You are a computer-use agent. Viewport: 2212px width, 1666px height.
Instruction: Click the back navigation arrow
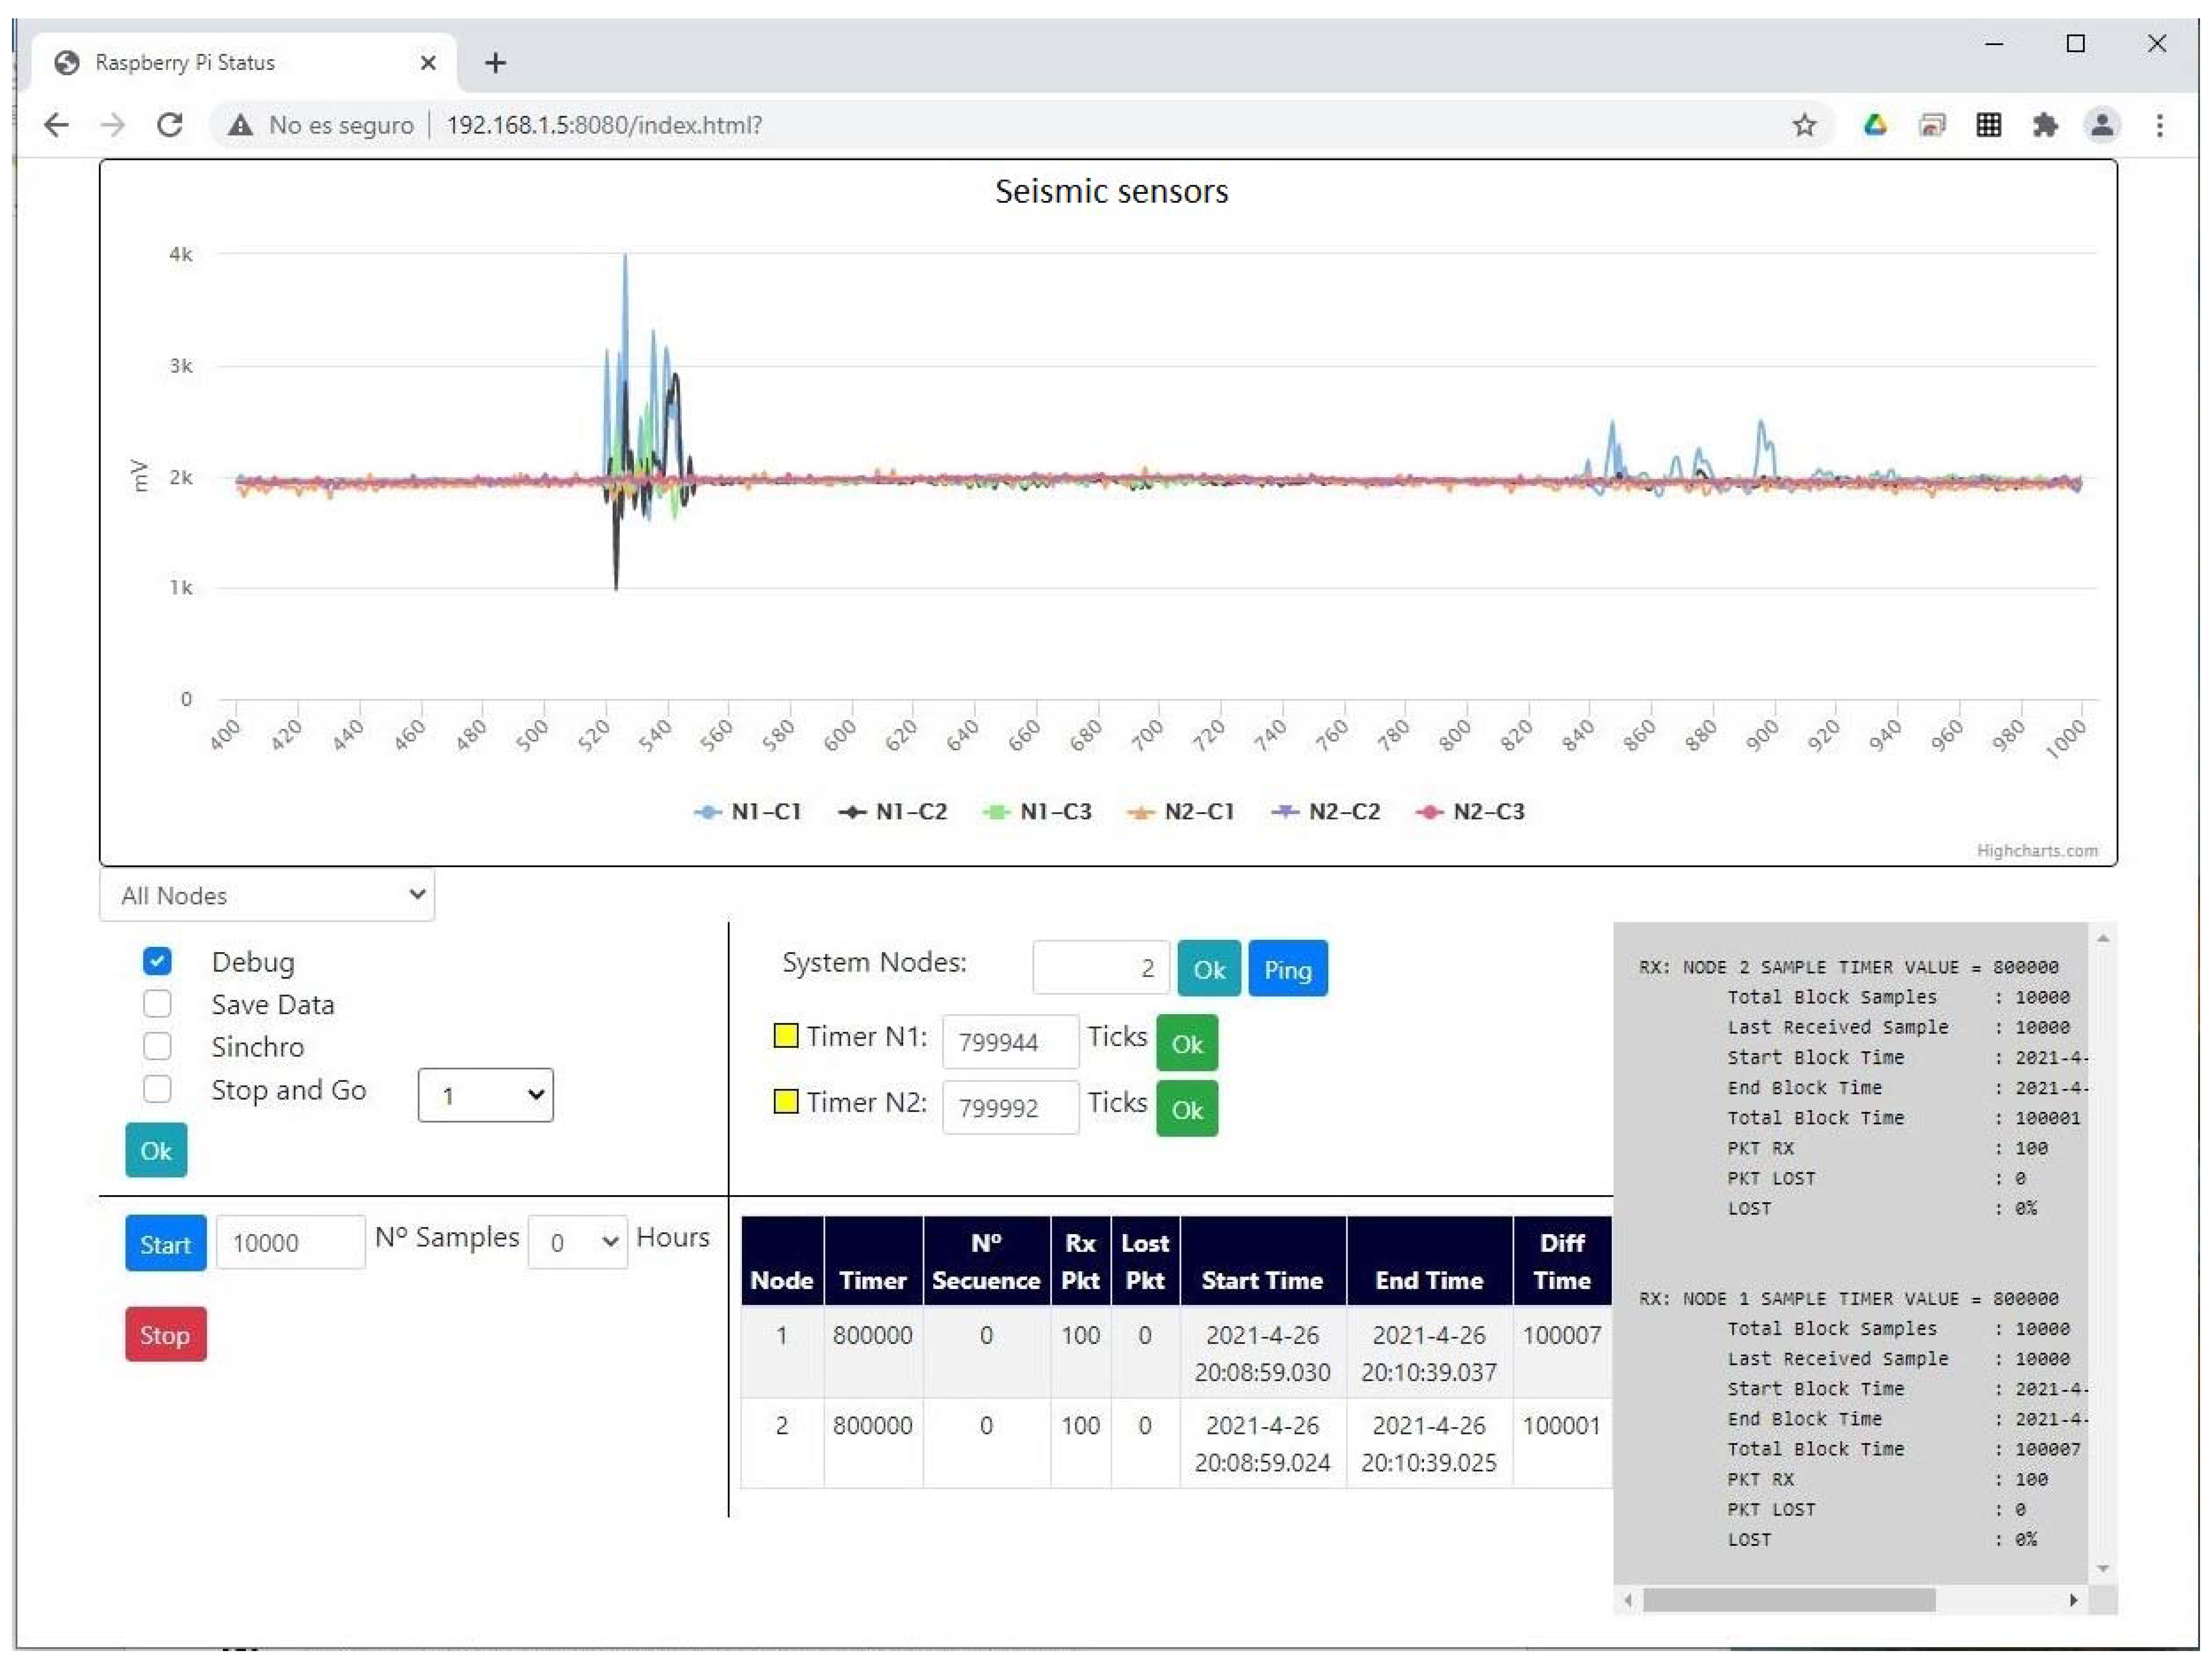pos(57,125)
